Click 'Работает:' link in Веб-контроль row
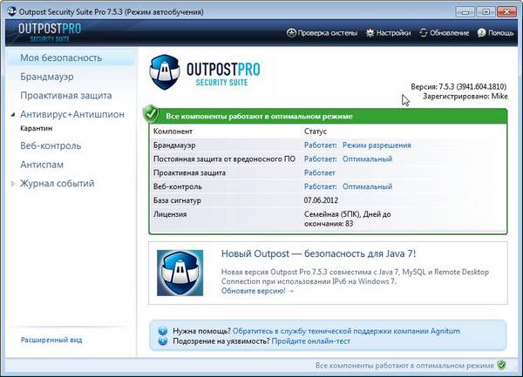 pos(321,186)
